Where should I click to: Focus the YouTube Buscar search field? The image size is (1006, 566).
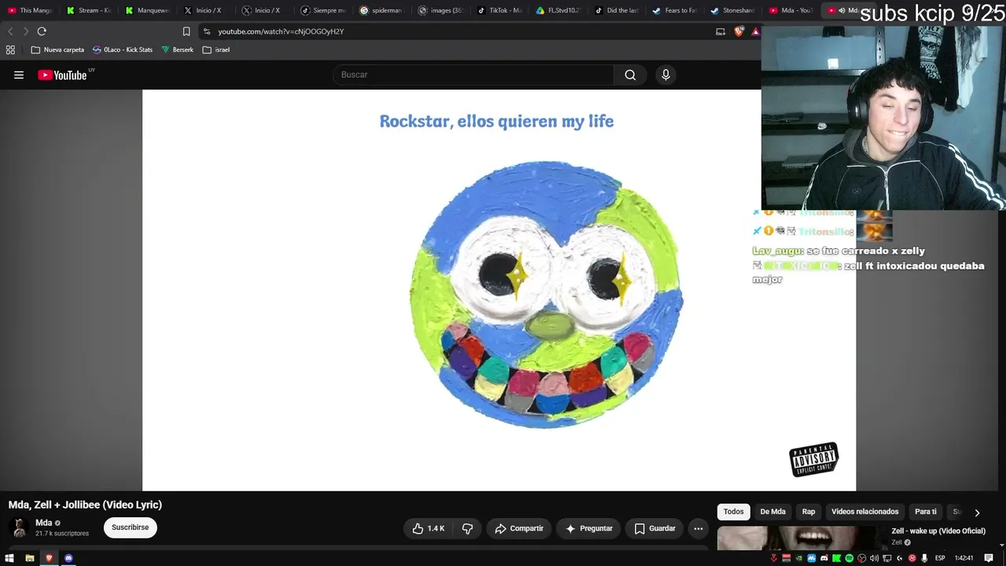pyautogui.click(x=474, y=75)
